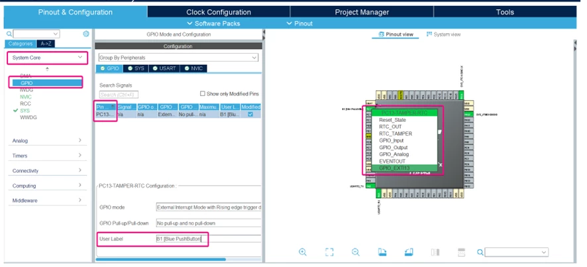Expand the Middleware category

point(47,200)
